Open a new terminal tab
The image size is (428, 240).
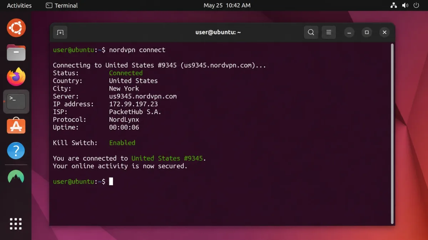click(x=60, y=32)
